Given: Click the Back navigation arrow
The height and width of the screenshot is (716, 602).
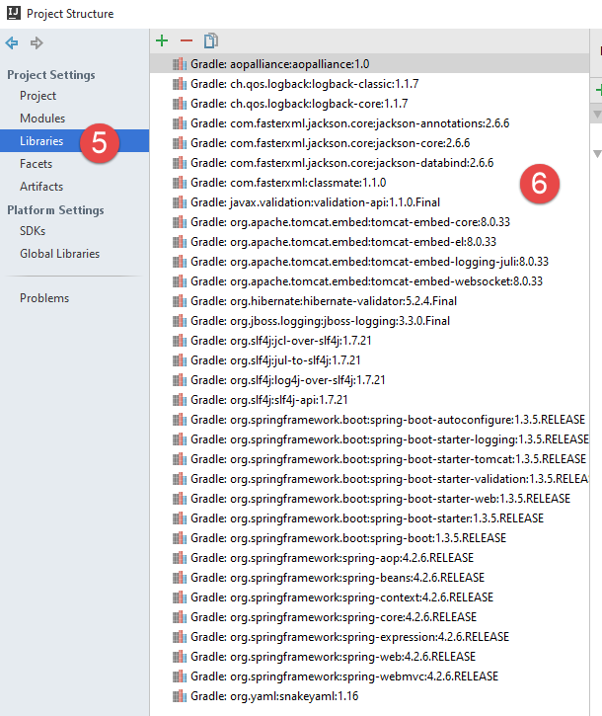Looking at the screenshot, I should point(13,42).
